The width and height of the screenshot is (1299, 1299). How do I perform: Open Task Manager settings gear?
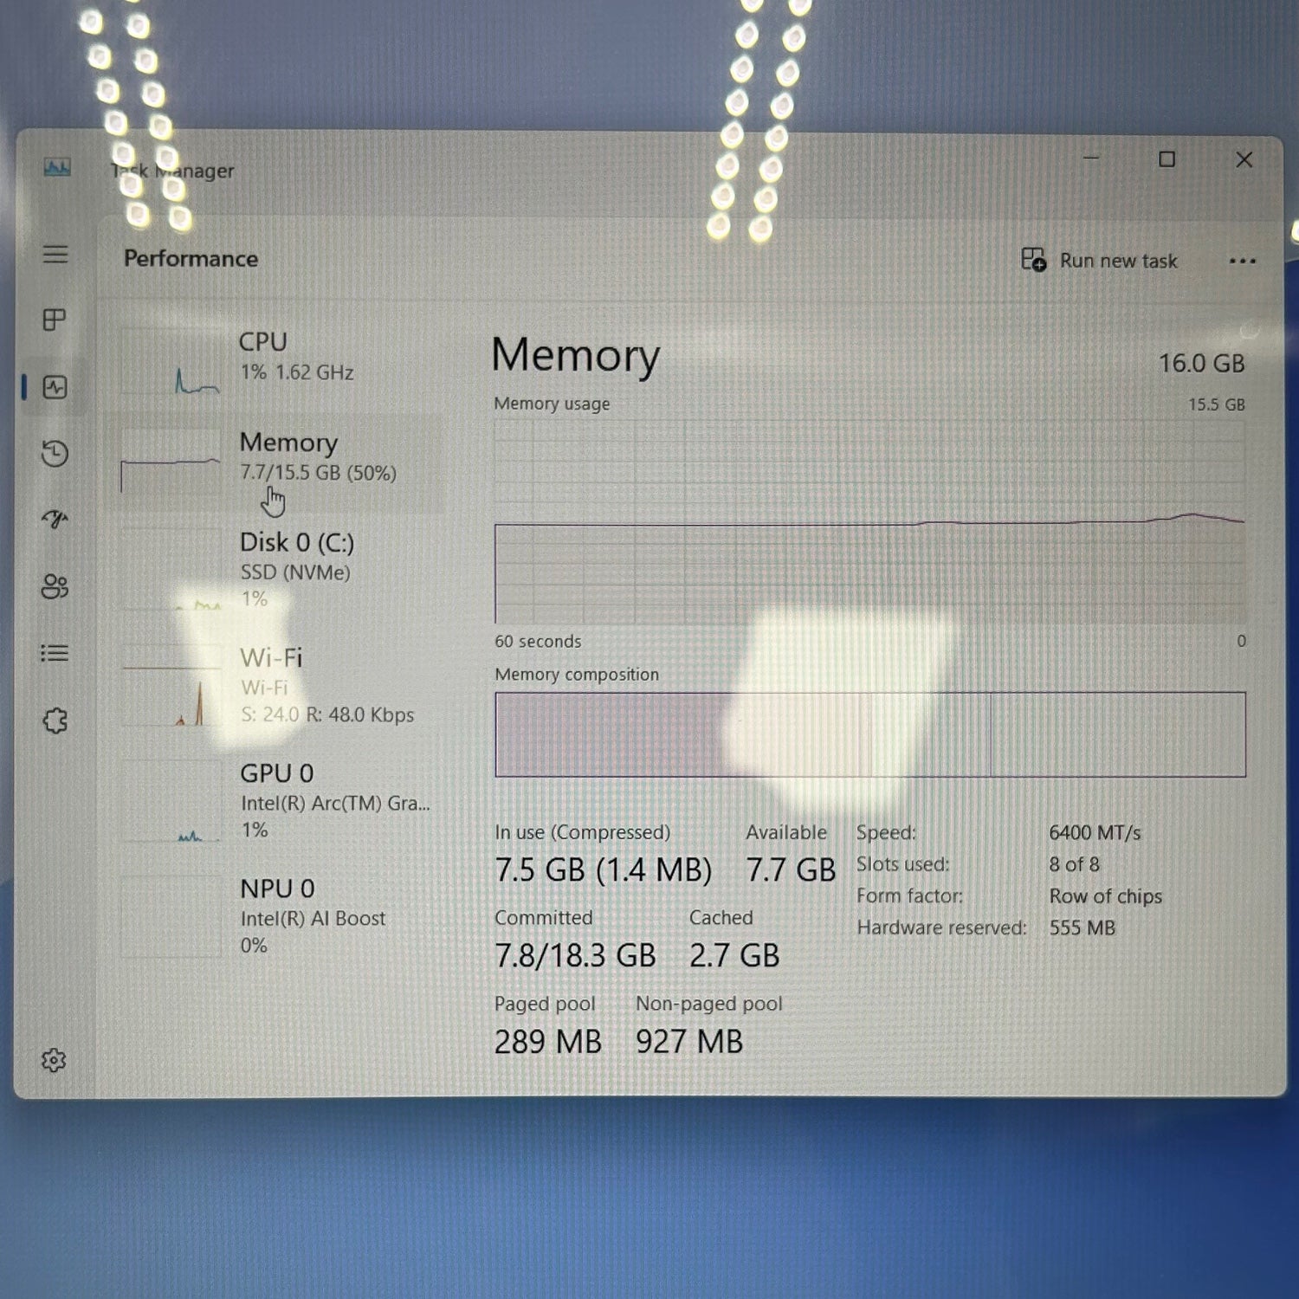(54, 1060)
